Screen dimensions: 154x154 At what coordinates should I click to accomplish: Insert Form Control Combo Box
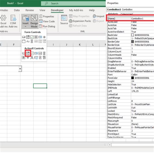coord(28,37)
